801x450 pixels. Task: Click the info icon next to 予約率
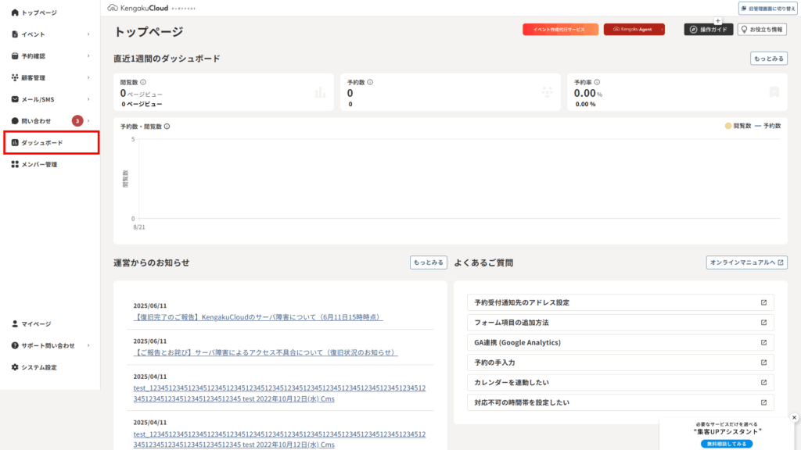pyautogui.click(x=597, y=82)
